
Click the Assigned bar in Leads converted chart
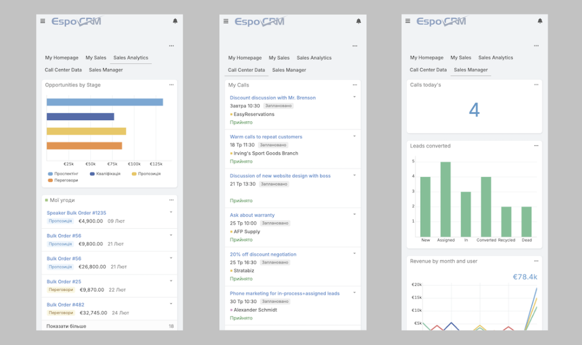coord(445,199)
